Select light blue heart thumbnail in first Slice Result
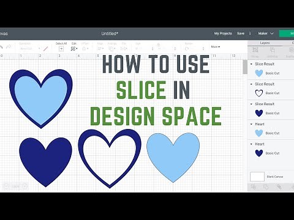 (x=259, y=73)
